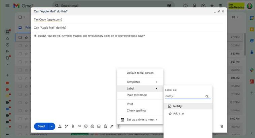Open the Starred folder in sidebar

pos(7,38)
